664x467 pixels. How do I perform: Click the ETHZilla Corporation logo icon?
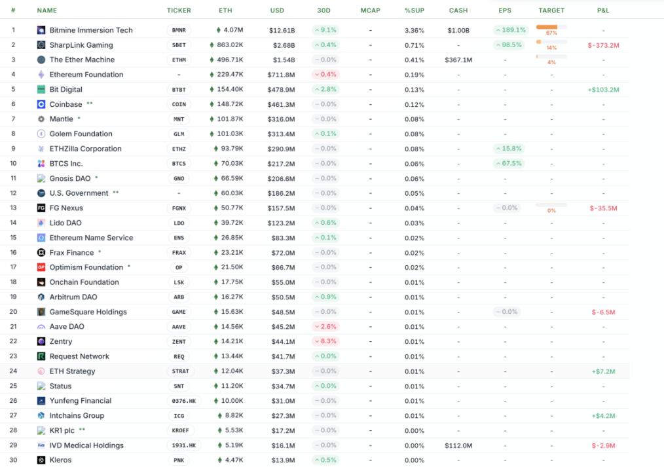pos(41,149)
